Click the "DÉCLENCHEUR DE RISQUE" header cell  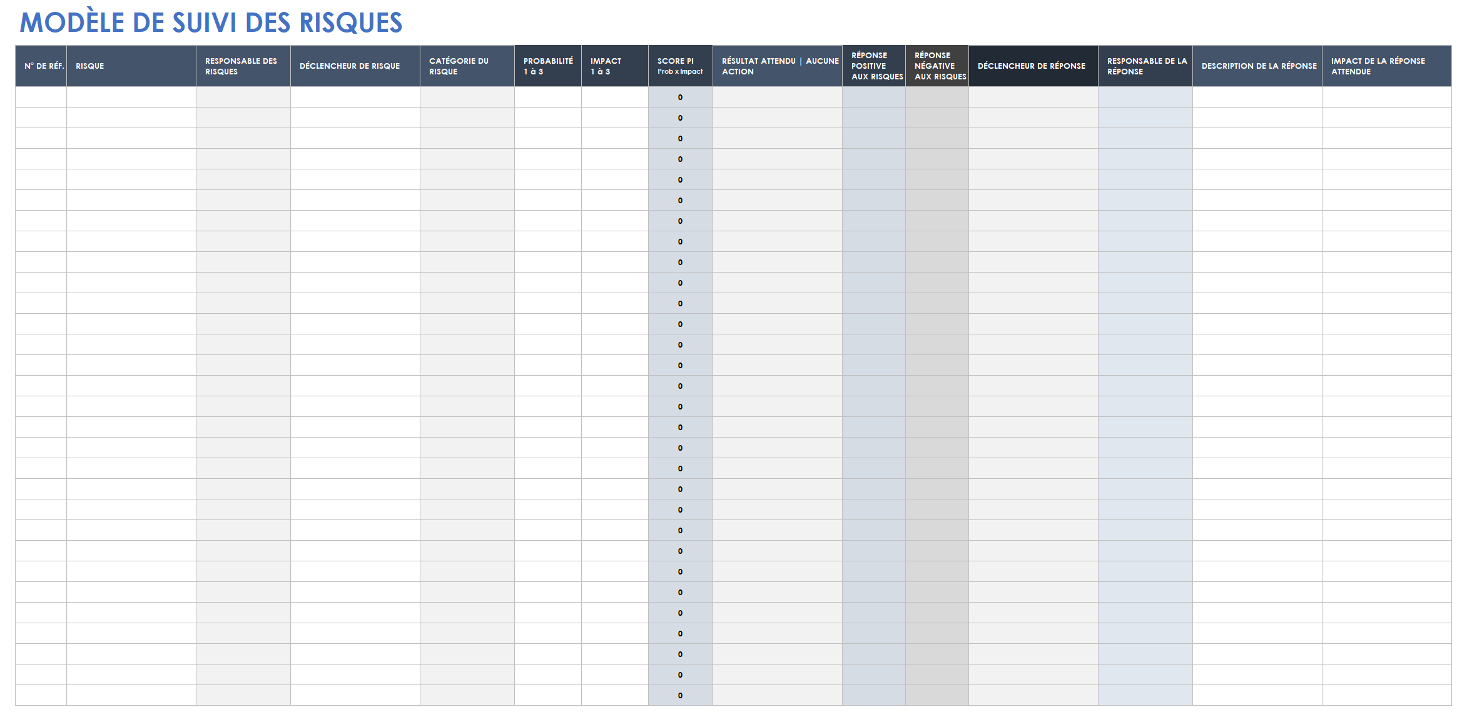point(355,66)
